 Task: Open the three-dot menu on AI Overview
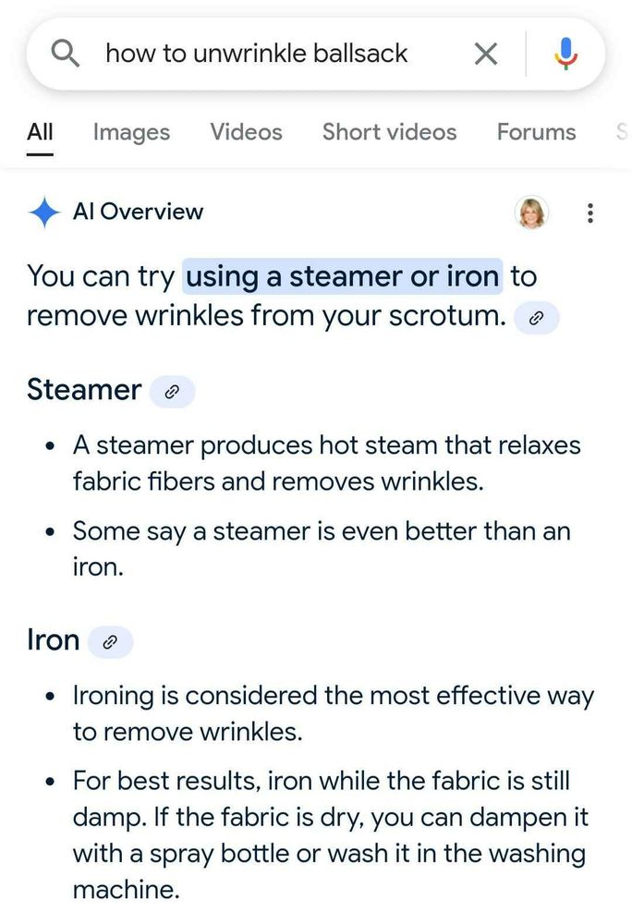coord(590,213)
